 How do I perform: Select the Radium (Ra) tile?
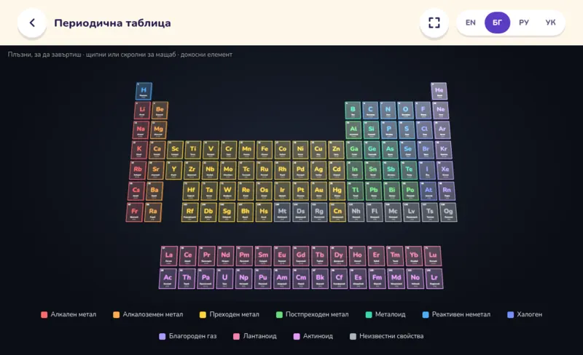pyautogui.click(x=153, y=212)
